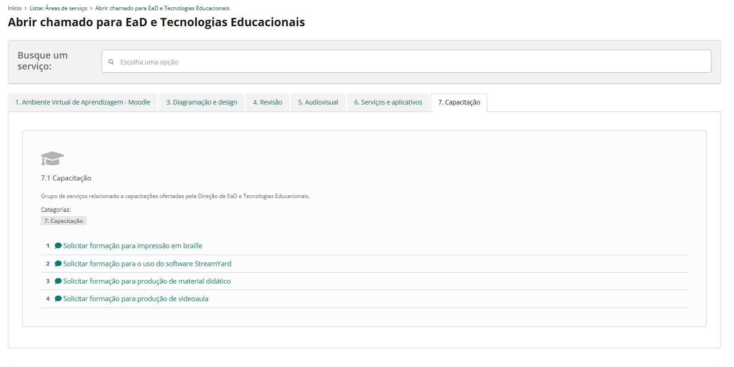Click speech bubble icon beside videoaula request
This screenshot has width=734, height=367.
click(58, 299)
